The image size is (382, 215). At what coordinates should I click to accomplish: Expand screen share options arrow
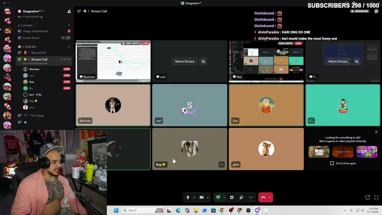pyautogui.click(x=224, y=197)
